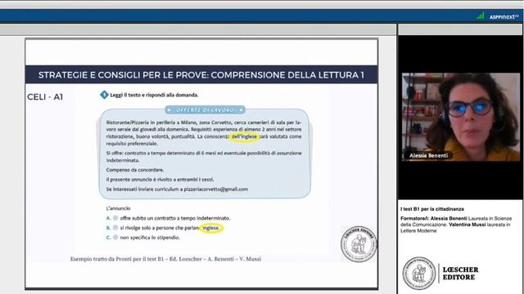Click 'Il presente annuncio è rivolto a entrambi i sessi'
Screen dimensions: 524x294
point(160,180)
